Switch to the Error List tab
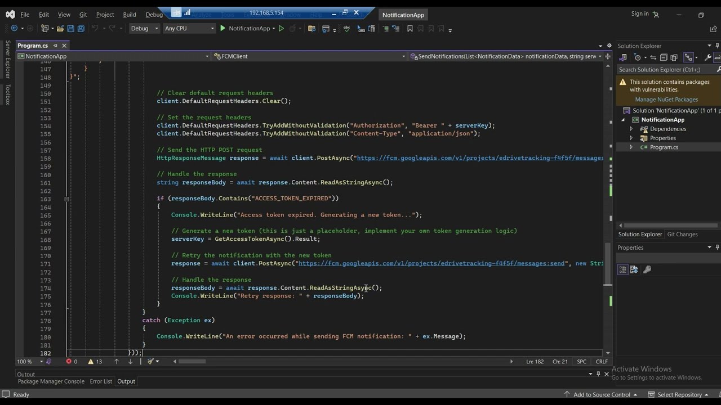The image size is (721, 405). [x=101, y=381]
